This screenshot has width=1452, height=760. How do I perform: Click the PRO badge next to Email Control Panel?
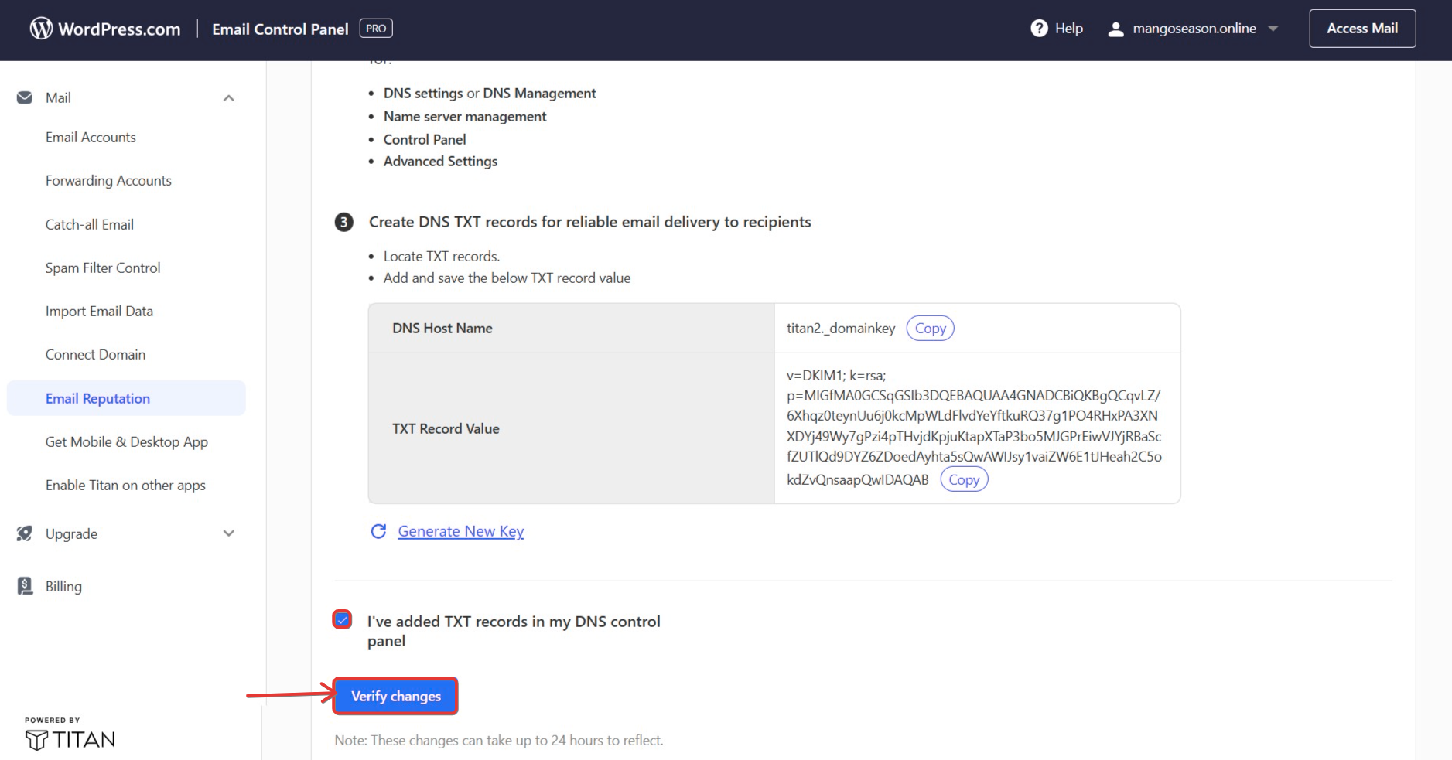tap(376, 29)
